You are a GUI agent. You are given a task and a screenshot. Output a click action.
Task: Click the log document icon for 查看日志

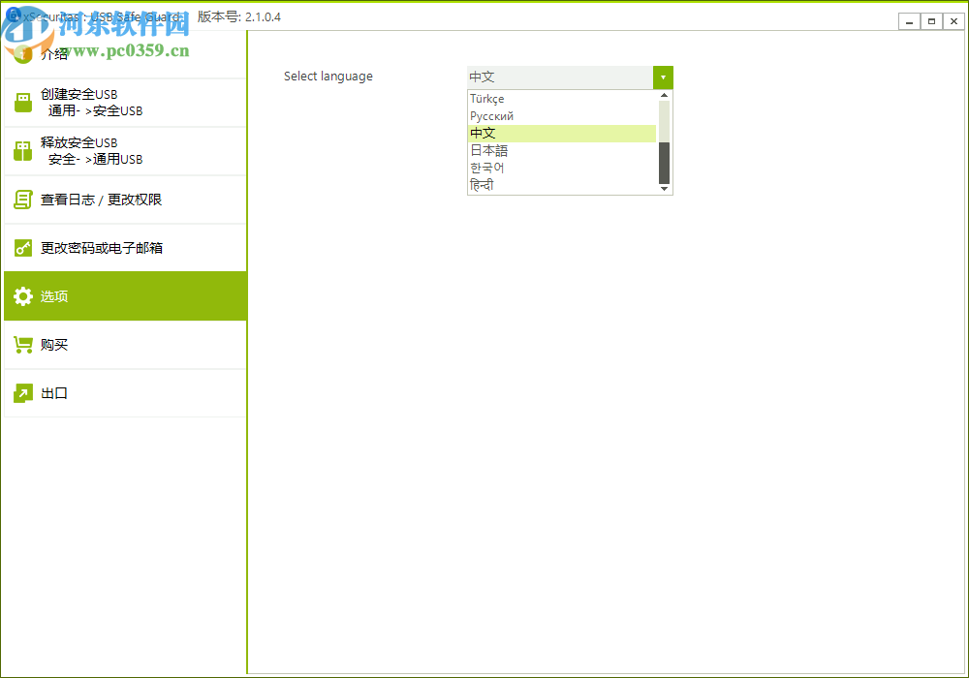[x=23, y=200]
